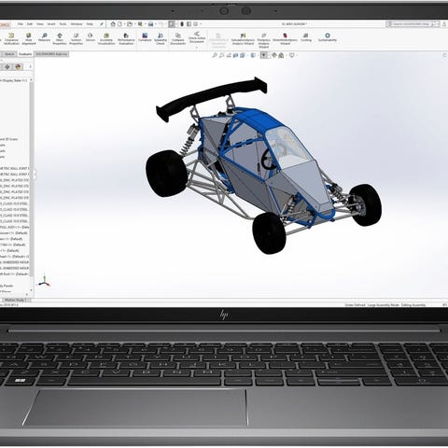The image size is (448, 448).
Task: Expand the feature manager tabs chevron
Action: click(x=30, y=67)
